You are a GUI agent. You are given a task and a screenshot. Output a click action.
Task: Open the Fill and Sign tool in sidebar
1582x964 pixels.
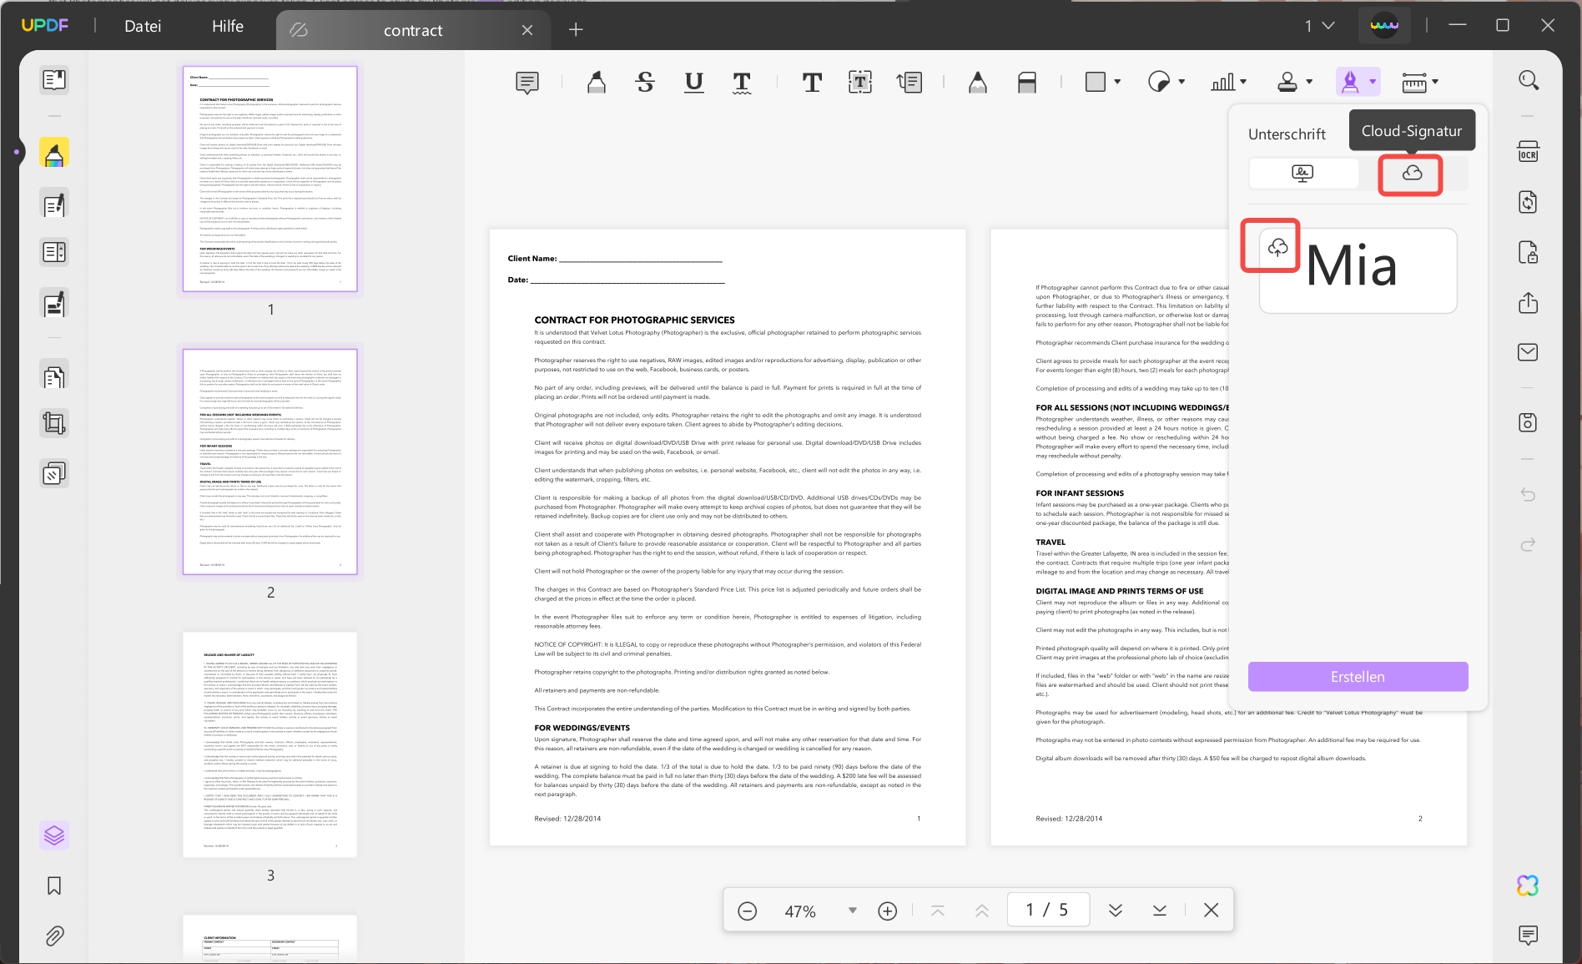coord(54,303)
